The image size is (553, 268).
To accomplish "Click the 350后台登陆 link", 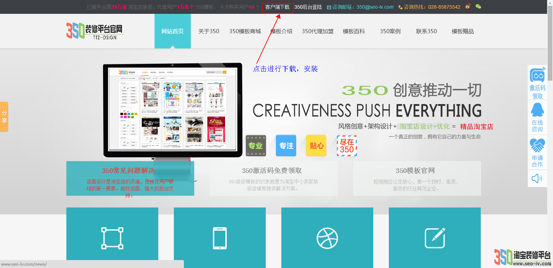I will [x=308, y=7].
